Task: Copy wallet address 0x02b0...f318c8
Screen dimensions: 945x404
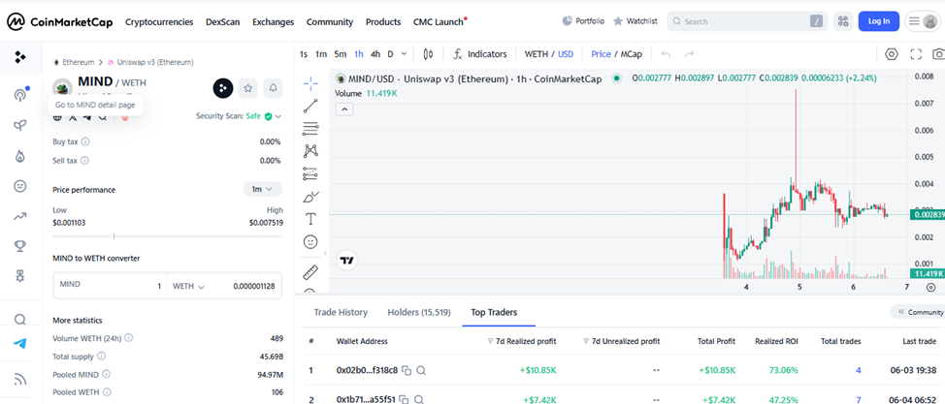Action: (x=407, y=370)
